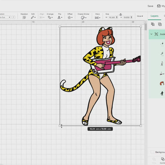Viewport: 165px width, 165px height.
Task: Toggle the size aspect-ratio lock
Action: [121, 14]
